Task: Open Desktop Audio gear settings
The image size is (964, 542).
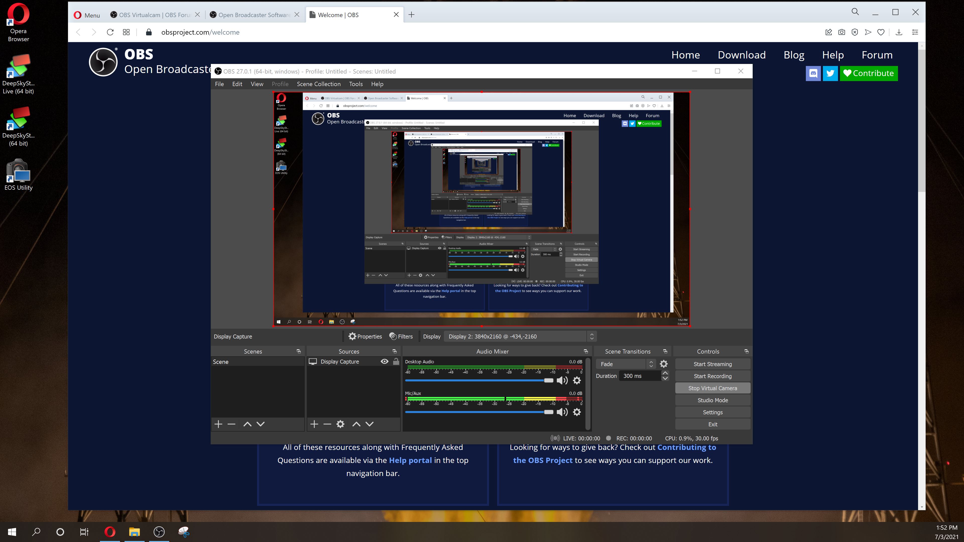Action: pos(577,380)
